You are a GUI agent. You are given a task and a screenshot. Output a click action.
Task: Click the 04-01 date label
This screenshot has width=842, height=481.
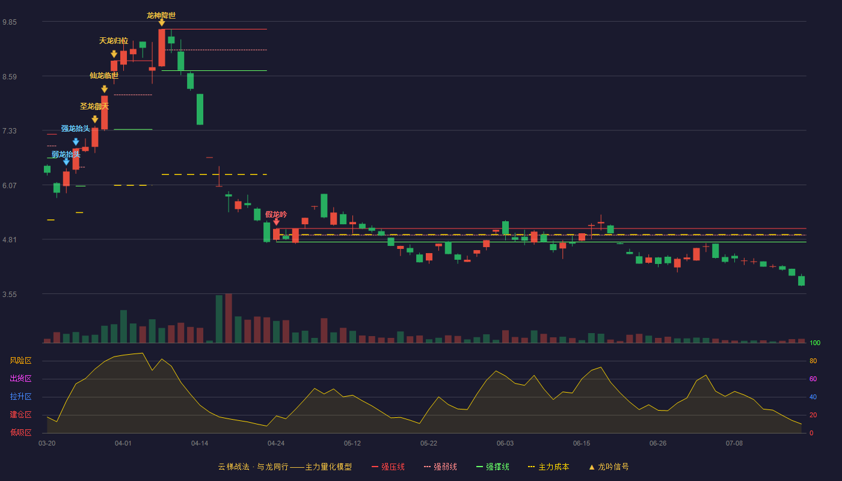click(x=123, y=443)
